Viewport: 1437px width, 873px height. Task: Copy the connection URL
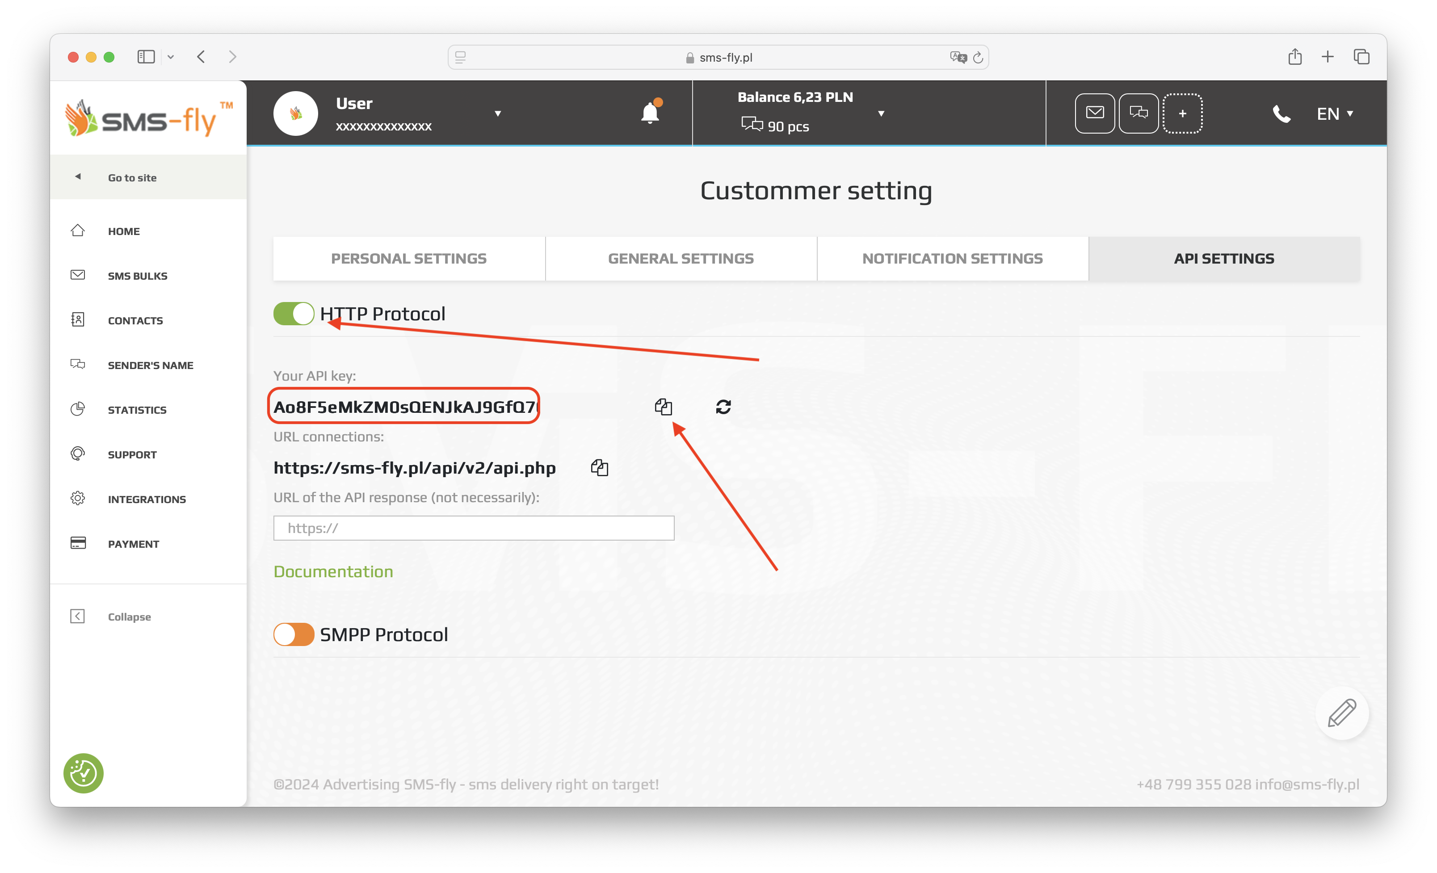(600, 468)
